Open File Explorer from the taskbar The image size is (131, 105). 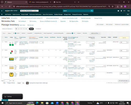coord(42,103)
